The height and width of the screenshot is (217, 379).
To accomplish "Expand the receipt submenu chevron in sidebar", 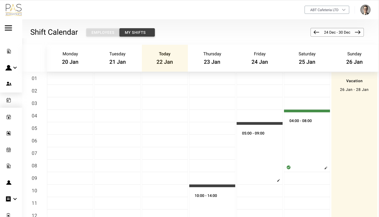I will point(15,199).
